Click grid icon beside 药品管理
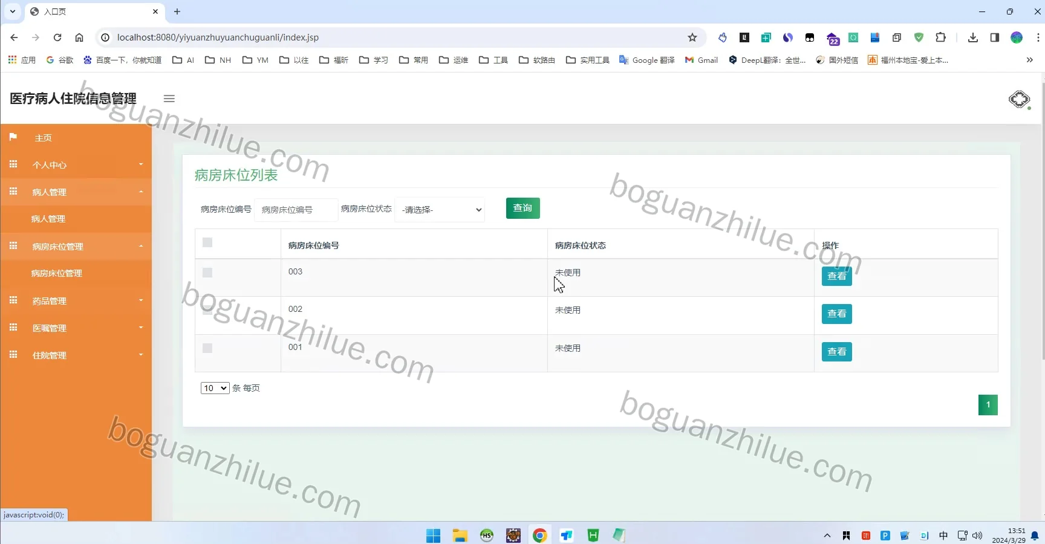1045x544 pixels. [x=13, y=300]
